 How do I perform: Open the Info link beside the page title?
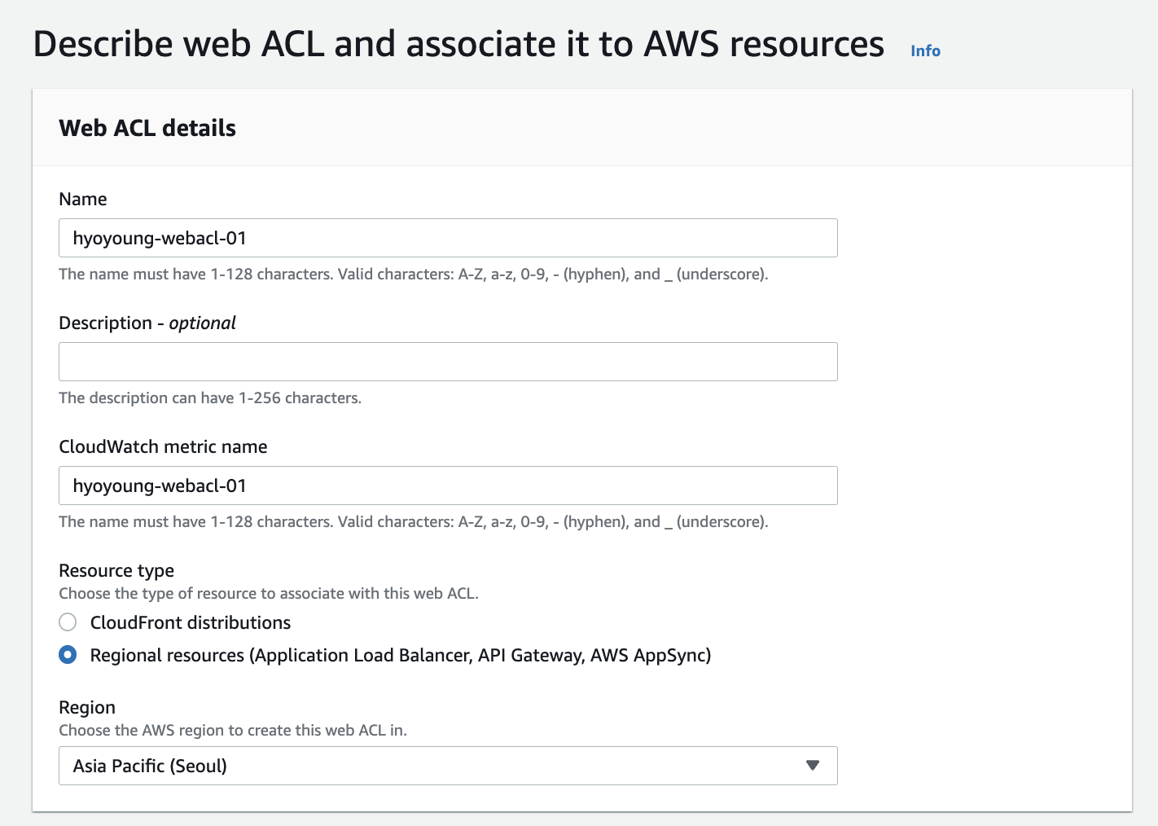click(x=925, y=51)
